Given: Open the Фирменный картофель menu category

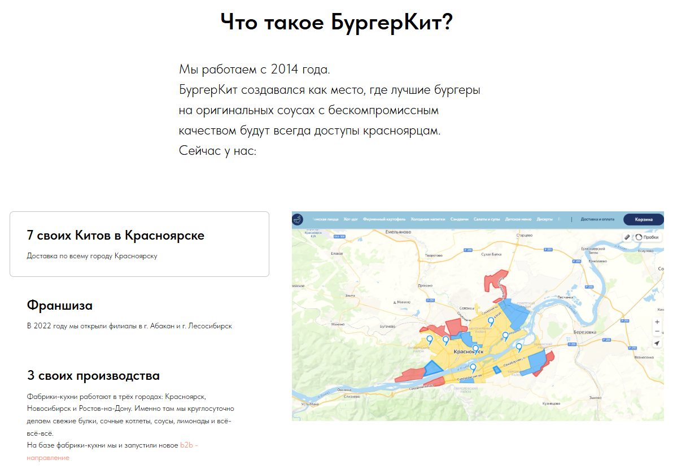Looking at the screenshot, I should click(385, 219).
